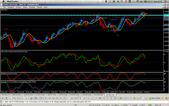Viewport: 169px width, 106px height.
Task: Draw a trendline
Action: 96,98
